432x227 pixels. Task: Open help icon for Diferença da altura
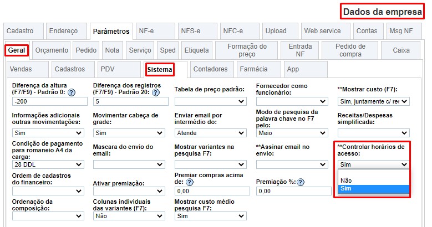point(72,92)
